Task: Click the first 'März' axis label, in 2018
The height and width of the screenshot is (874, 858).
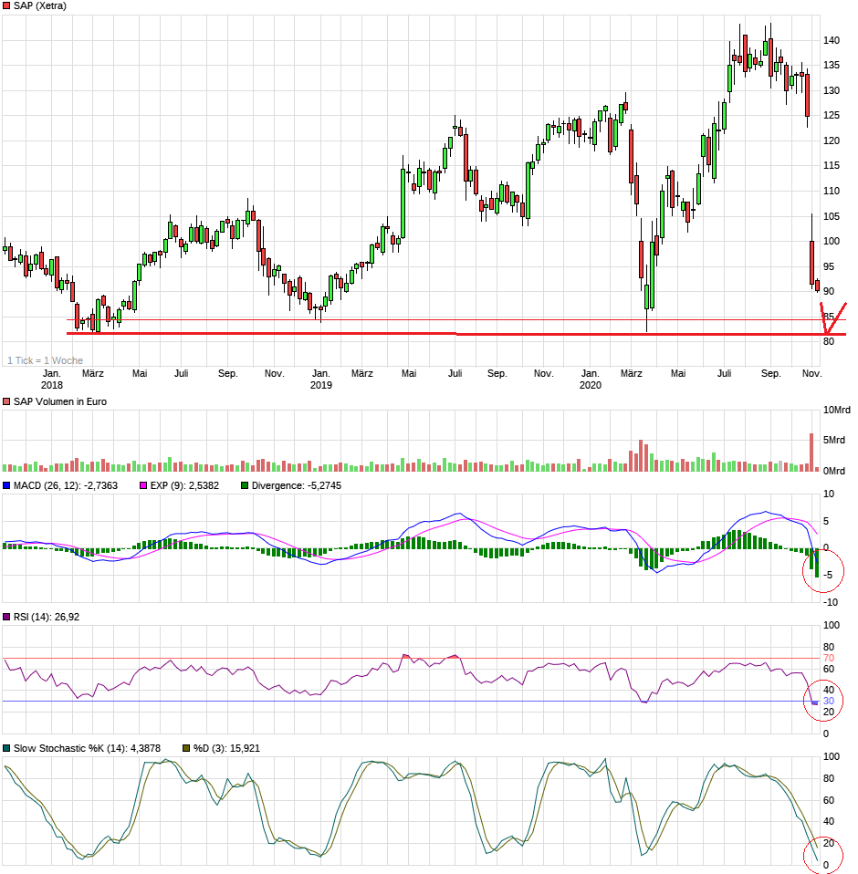Action: coord(93,373)
